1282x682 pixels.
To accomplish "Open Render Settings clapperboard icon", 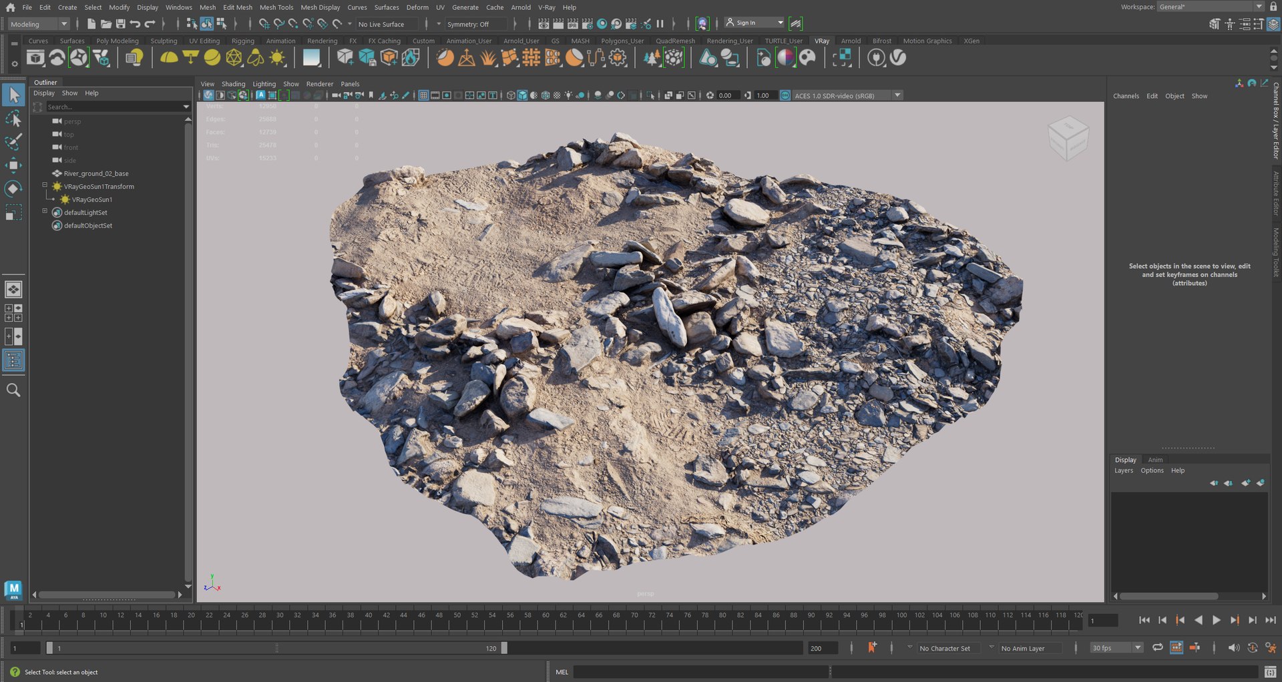I will (x=587, y=24).
